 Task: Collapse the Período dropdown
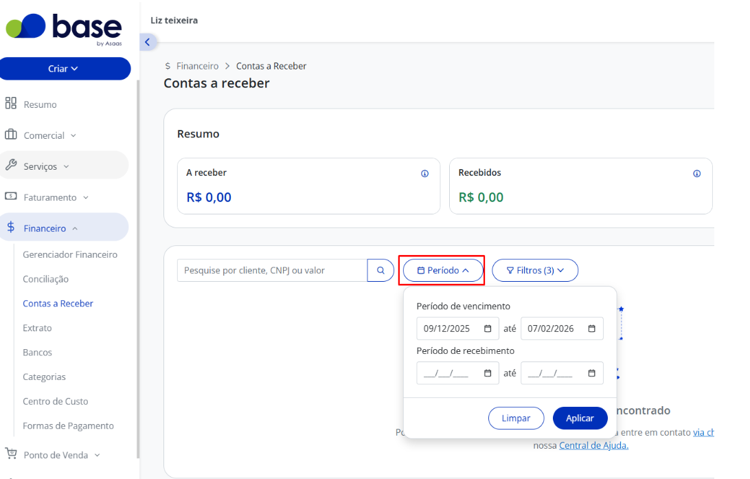coord(443,270)
